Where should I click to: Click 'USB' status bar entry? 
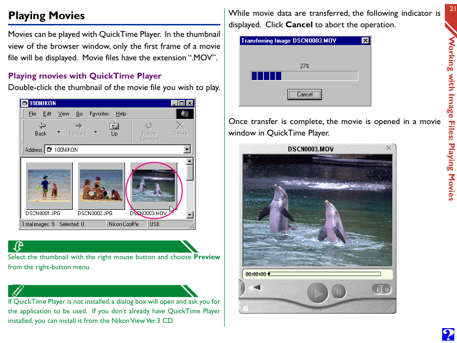[154, 224]
